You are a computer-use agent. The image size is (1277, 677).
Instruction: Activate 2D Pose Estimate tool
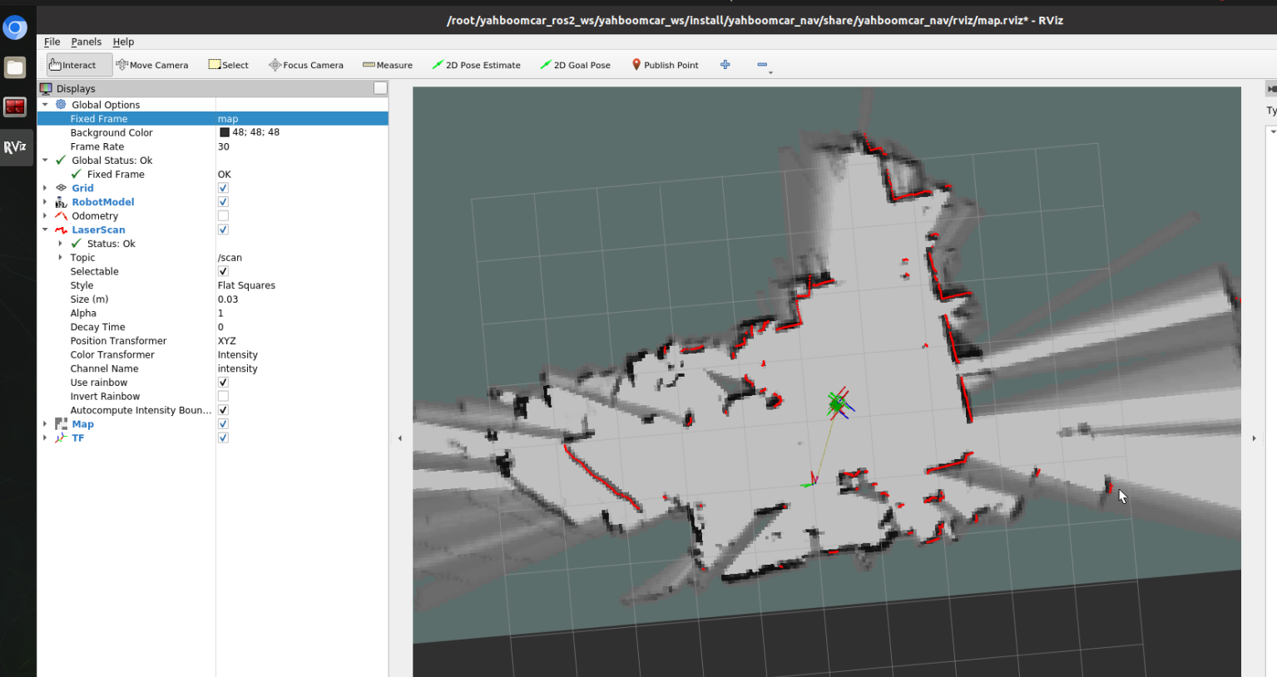coord(476,65)
